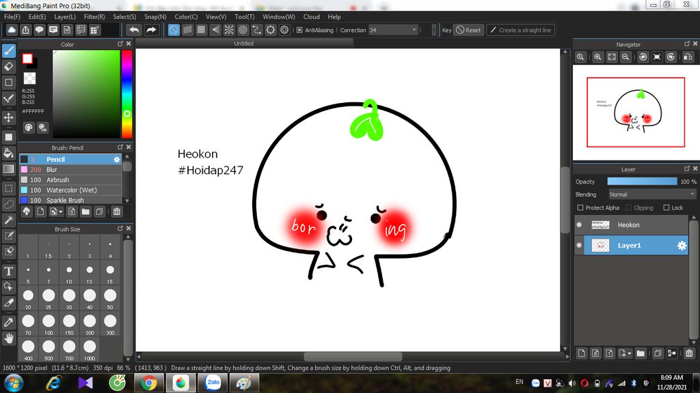Open the Snap menu
The height and width of the screenshot is (393, 700).
click(x=155, y=17)
